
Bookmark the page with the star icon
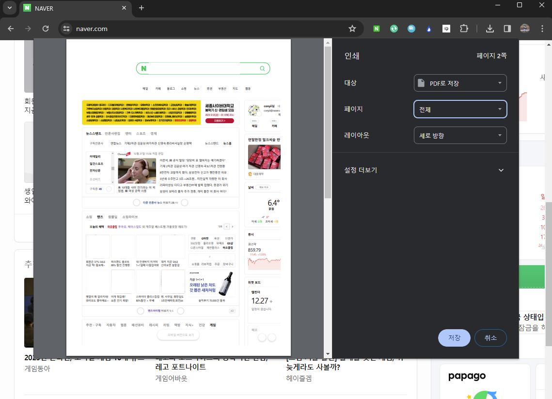tap(352, 29)
